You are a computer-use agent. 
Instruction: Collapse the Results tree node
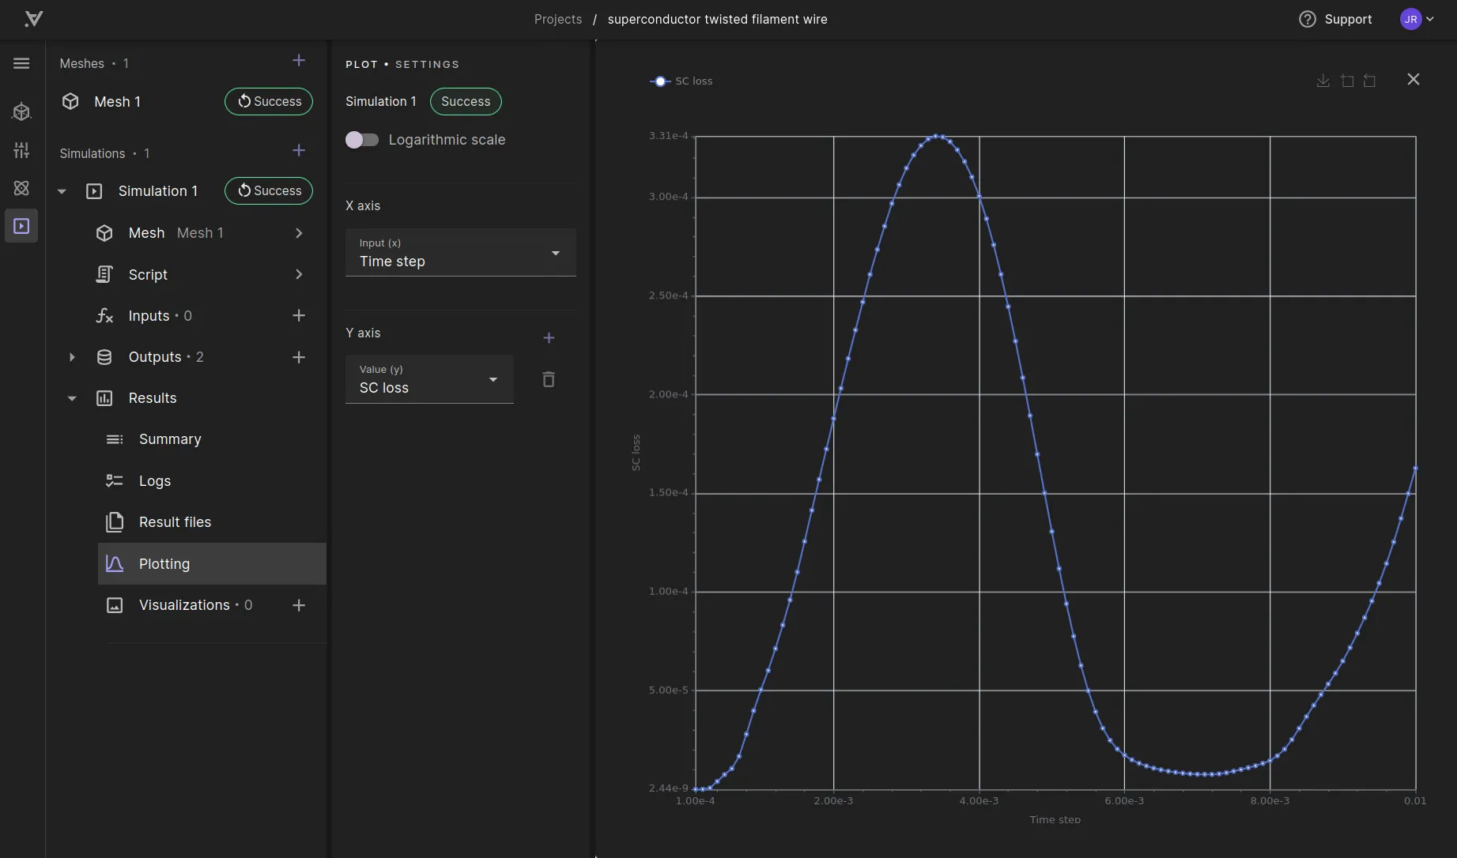coord(72,398)
